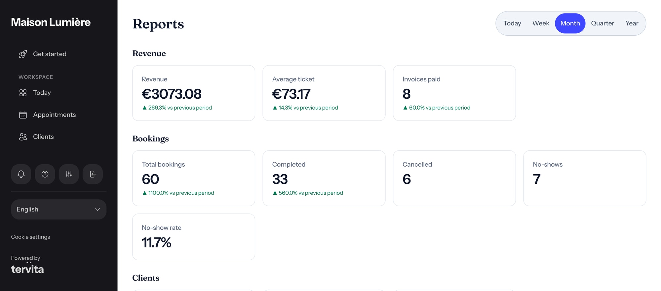Image resolution: width=661 pixels, height=291 pixels.
Task: Click the 14.3% vs previous period text
Action: click(305, 108)
